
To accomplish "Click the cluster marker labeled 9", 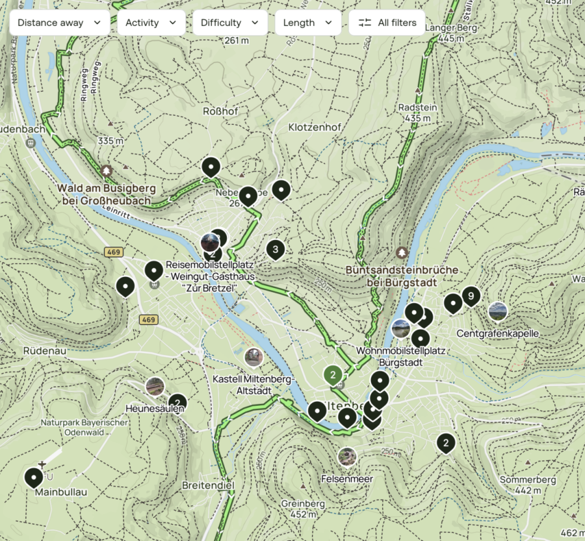I will (x=471, y=296).
